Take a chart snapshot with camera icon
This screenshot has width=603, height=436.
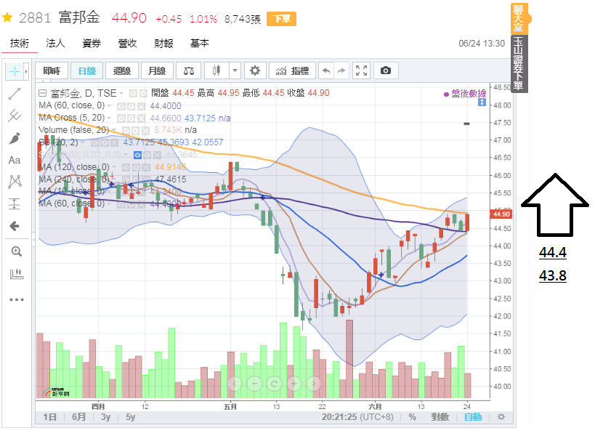click(386, 70)
